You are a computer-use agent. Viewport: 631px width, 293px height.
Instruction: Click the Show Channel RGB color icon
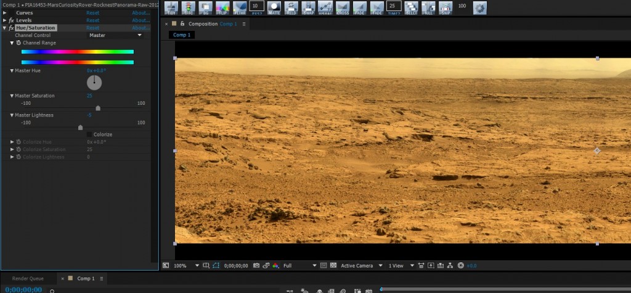[276, 265]
